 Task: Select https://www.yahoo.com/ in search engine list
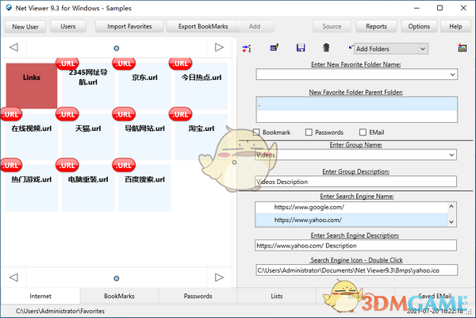pos(351,220)
